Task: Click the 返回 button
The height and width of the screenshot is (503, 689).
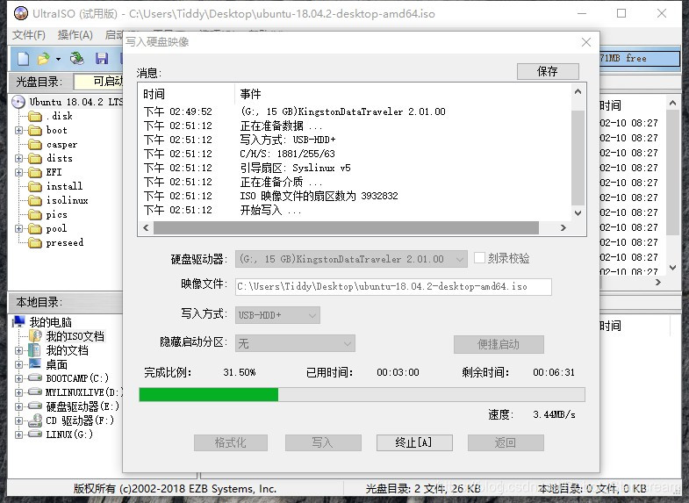Action: click(x=506, y=442)
